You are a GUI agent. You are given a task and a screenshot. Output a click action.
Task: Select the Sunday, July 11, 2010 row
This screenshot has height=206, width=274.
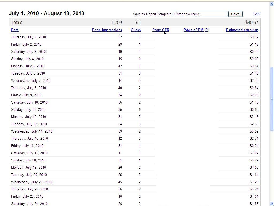coord(28,109)
